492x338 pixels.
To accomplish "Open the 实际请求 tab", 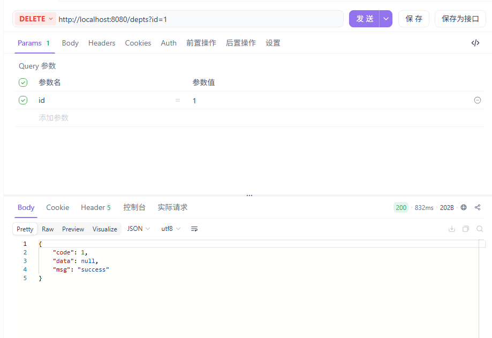I will (x=172, y=207).
